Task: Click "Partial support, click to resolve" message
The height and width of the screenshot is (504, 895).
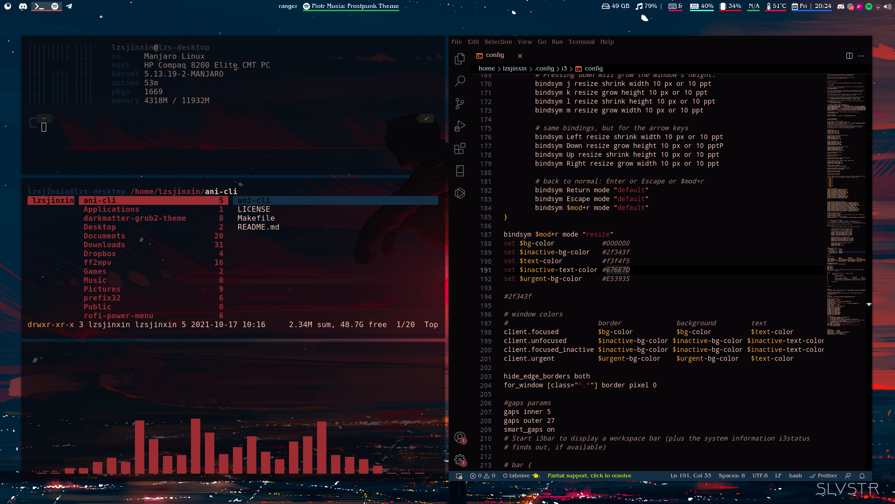Action: pos(589,476)
